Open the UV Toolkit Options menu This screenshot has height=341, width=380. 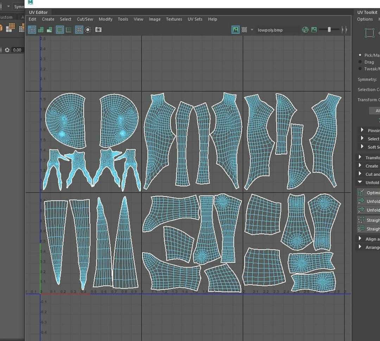(365, 19)
